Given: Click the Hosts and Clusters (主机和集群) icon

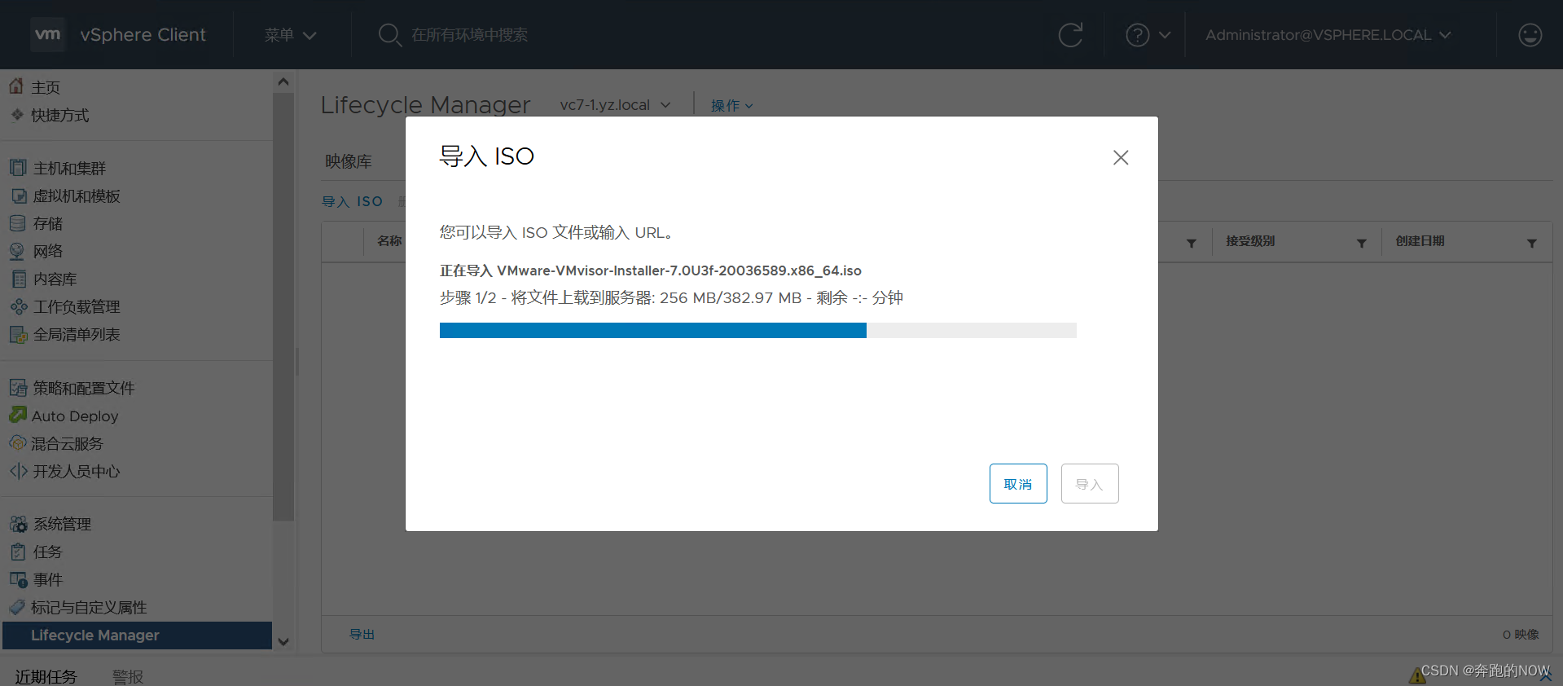Looking at the screenshot, I should 18,168.
